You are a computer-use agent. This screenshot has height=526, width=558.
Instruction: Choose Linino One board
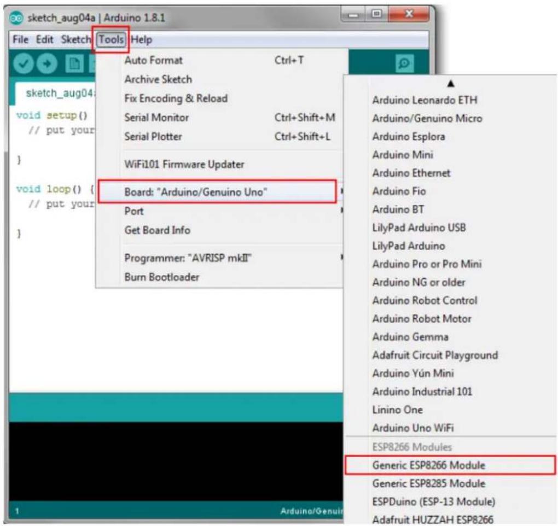tap(451, 410)
